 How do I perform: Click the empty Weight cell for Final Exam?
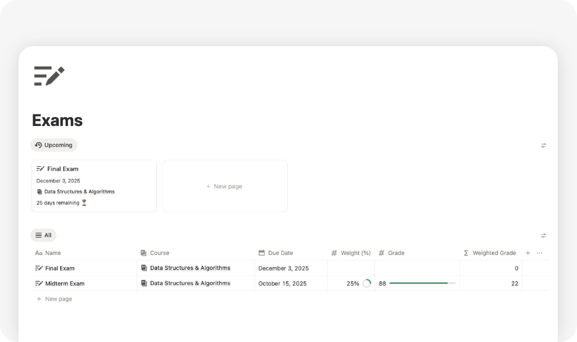point(351,268)
